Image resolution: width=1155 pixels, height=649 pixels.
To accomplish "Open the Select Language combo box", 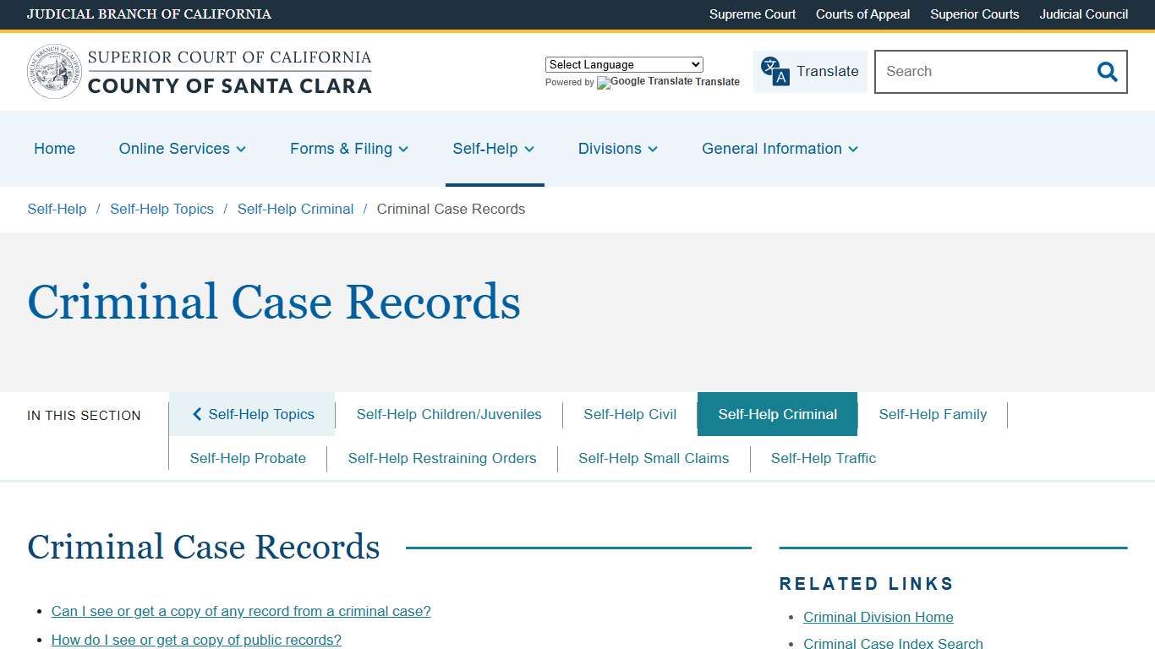I will click(623, 64).
